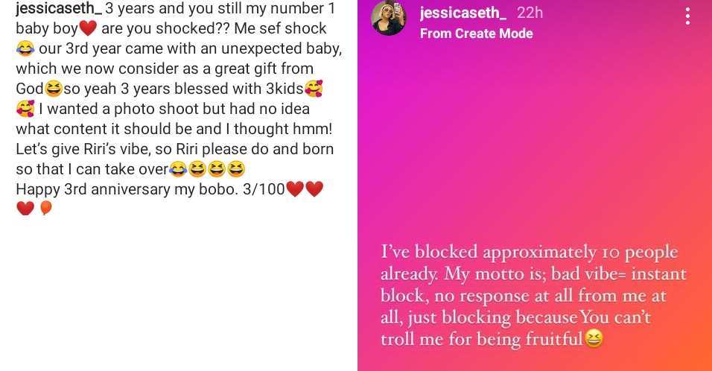
Task: Click the balloon emoji ending the caption
Action: [x=45, y=209]
